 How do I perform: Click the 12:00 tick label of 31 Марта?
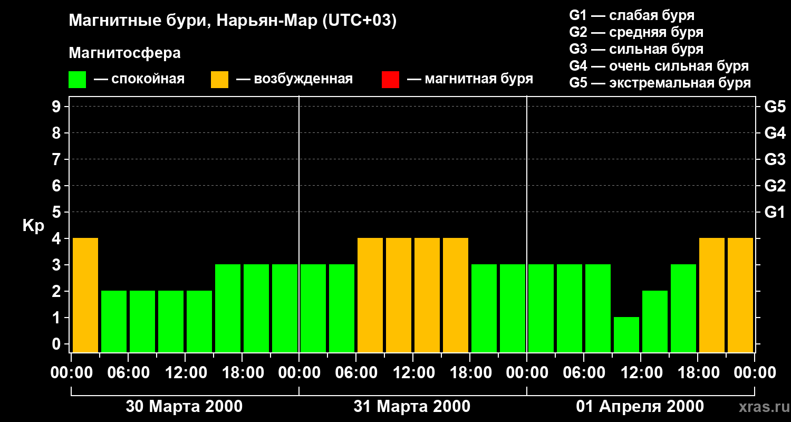pyautogui.click(x=413, y=373)
